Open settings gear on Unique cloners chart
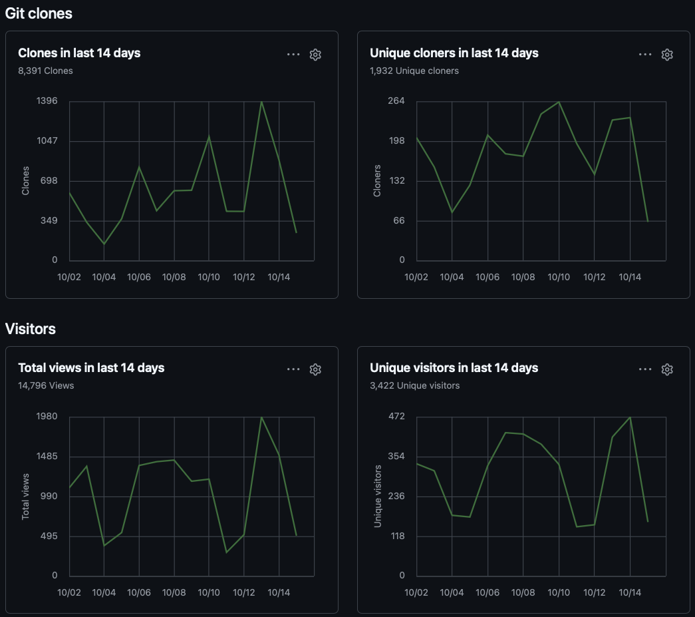The image size is (695, 617). (667, 55)
